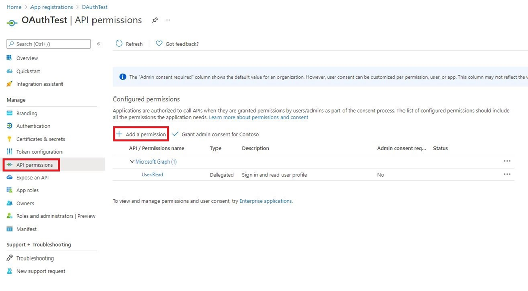Viewport: 528px width, 291px height.
Task: Open more options for User.Read row
Action: click(x=507, y=174)
